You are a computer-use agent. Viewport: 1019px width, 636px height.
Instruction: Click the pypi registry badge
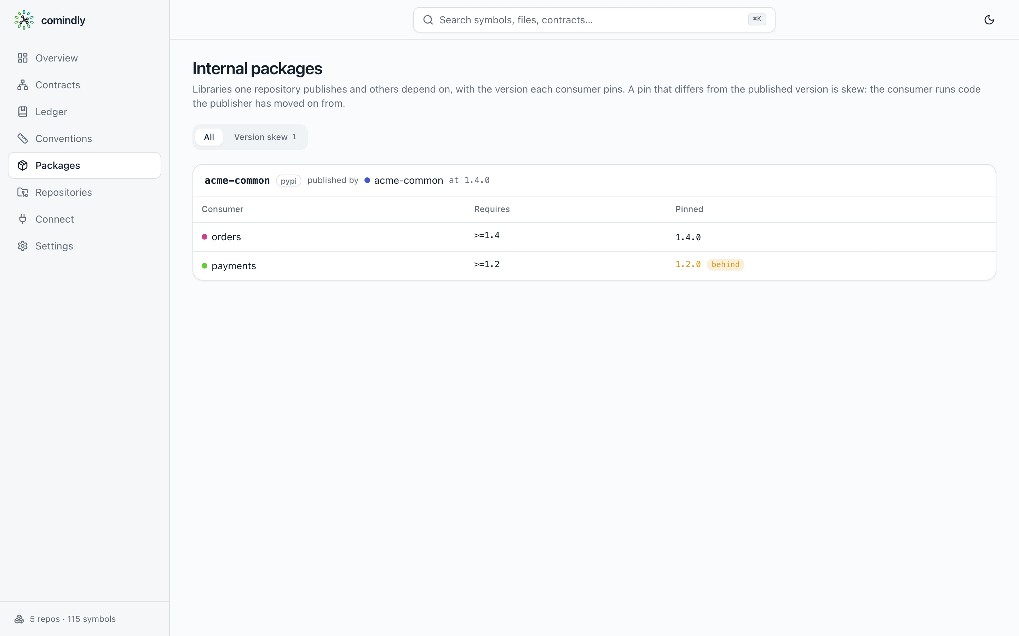(289, 181)
